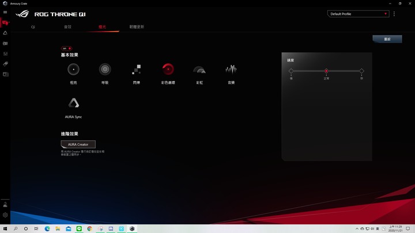Open the AURA Sync sidebar triangle icon
This screenshot has height=233, width=415.
(x=5, y=33)
